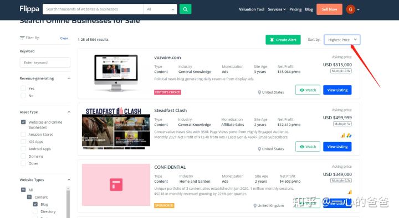Watch the Steadfast Clash listing
The width and height of the screenshot is (399, 218).
[308, 146]
